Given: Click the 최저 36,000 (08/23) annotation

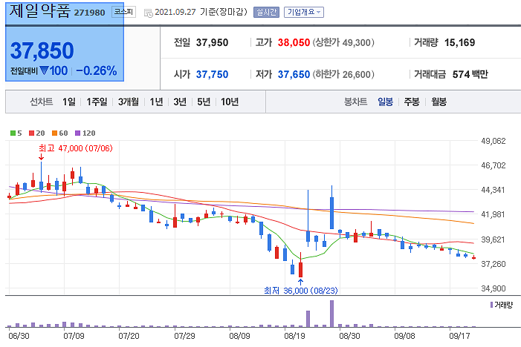Looking at the screenshot, I should click(301, 291).
